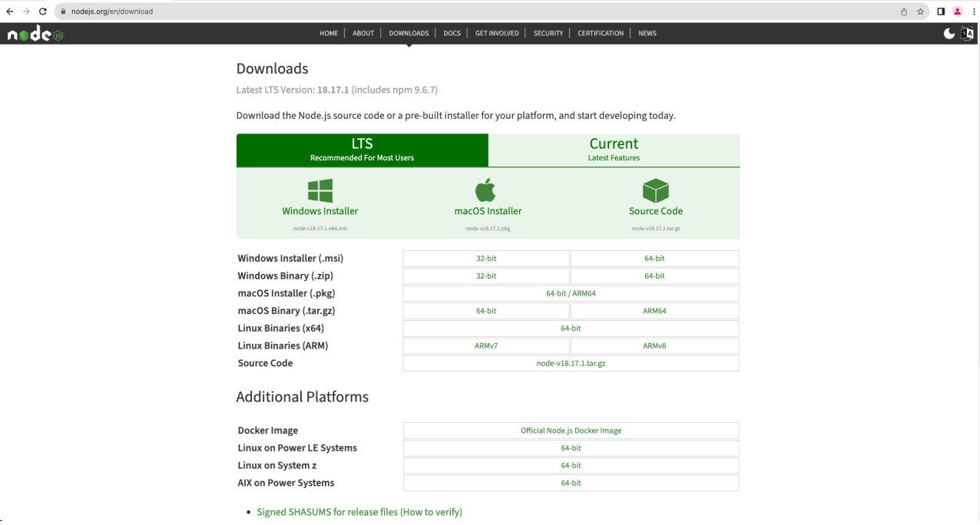Open GET INVOLVED nav item
Viewport: 980px width, 525px height.
pyautogui.click(x=497, y=33)
